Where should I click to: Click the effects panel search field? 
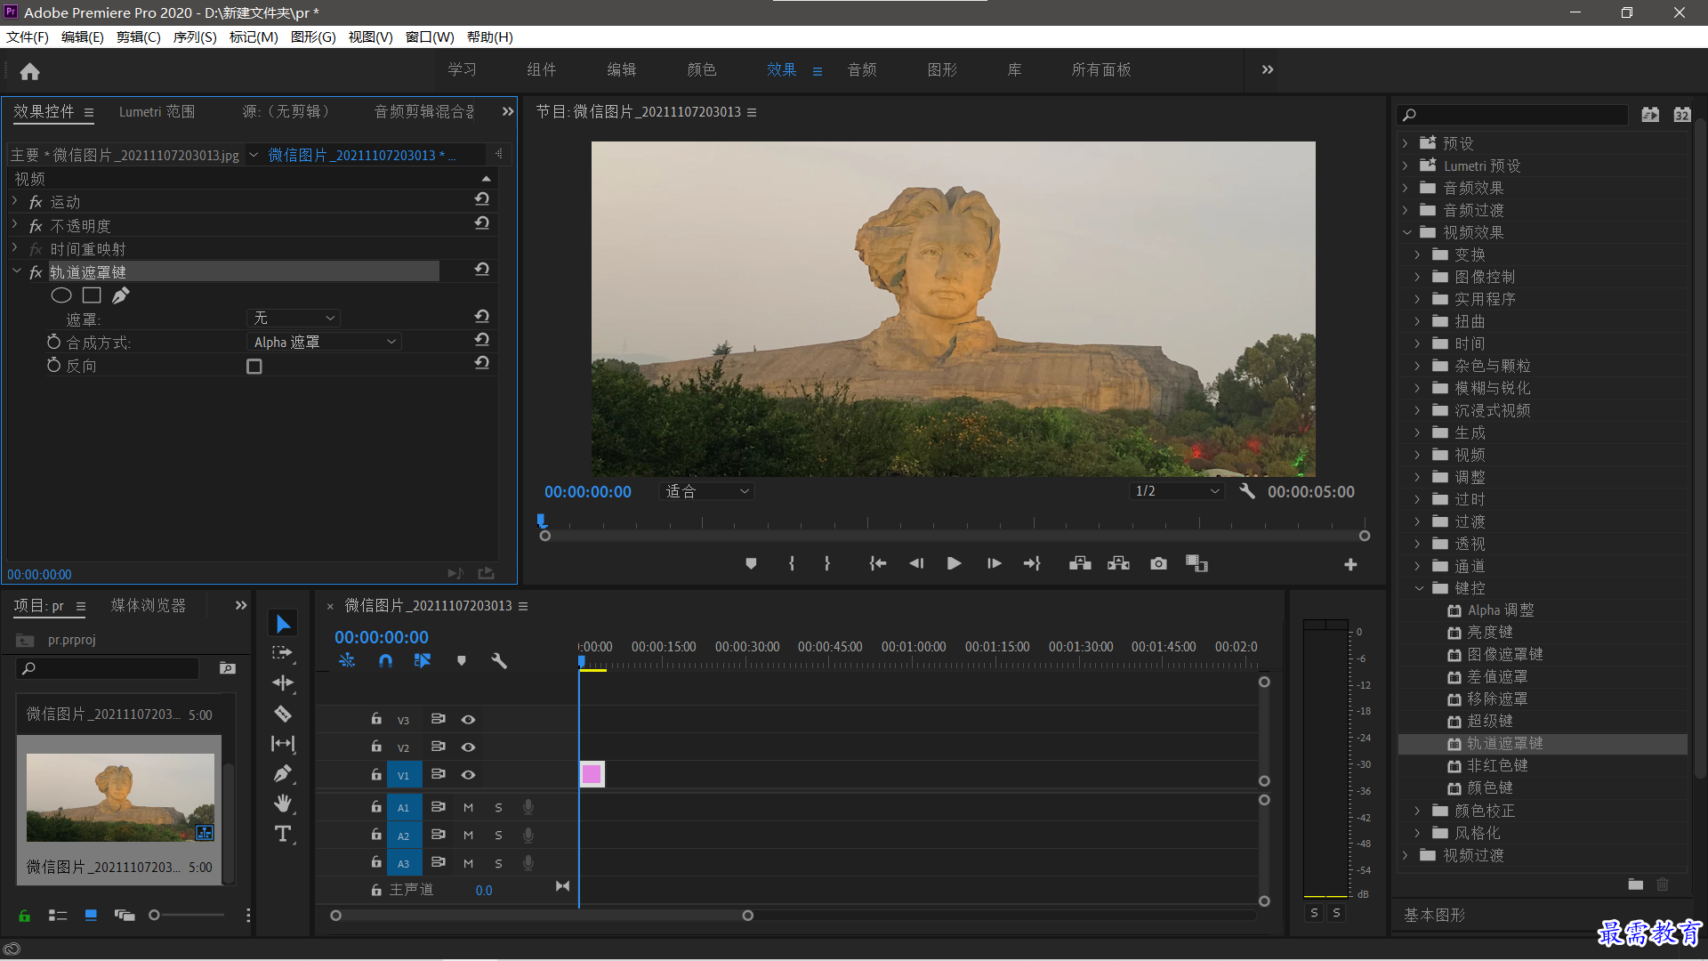click(1513, 114)
